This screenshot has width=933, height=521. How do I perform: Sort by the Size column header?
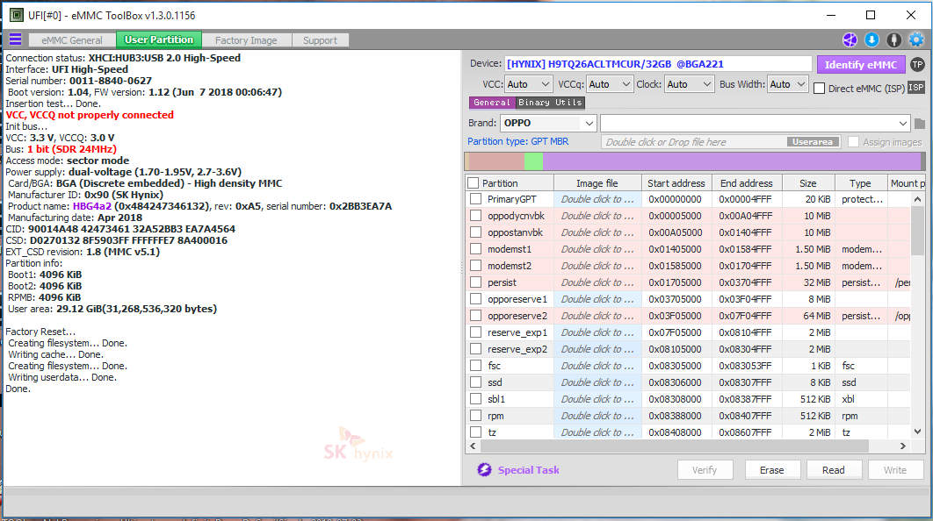click(808, 183)
